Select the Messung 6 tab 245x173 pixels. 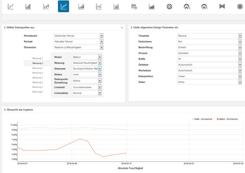tap(38, 82)
